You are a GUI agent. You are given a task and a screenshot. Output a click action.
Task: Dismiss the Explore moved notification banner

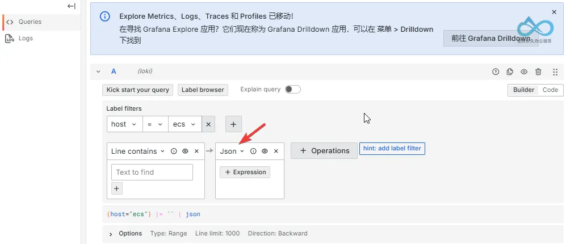[554, 12]
